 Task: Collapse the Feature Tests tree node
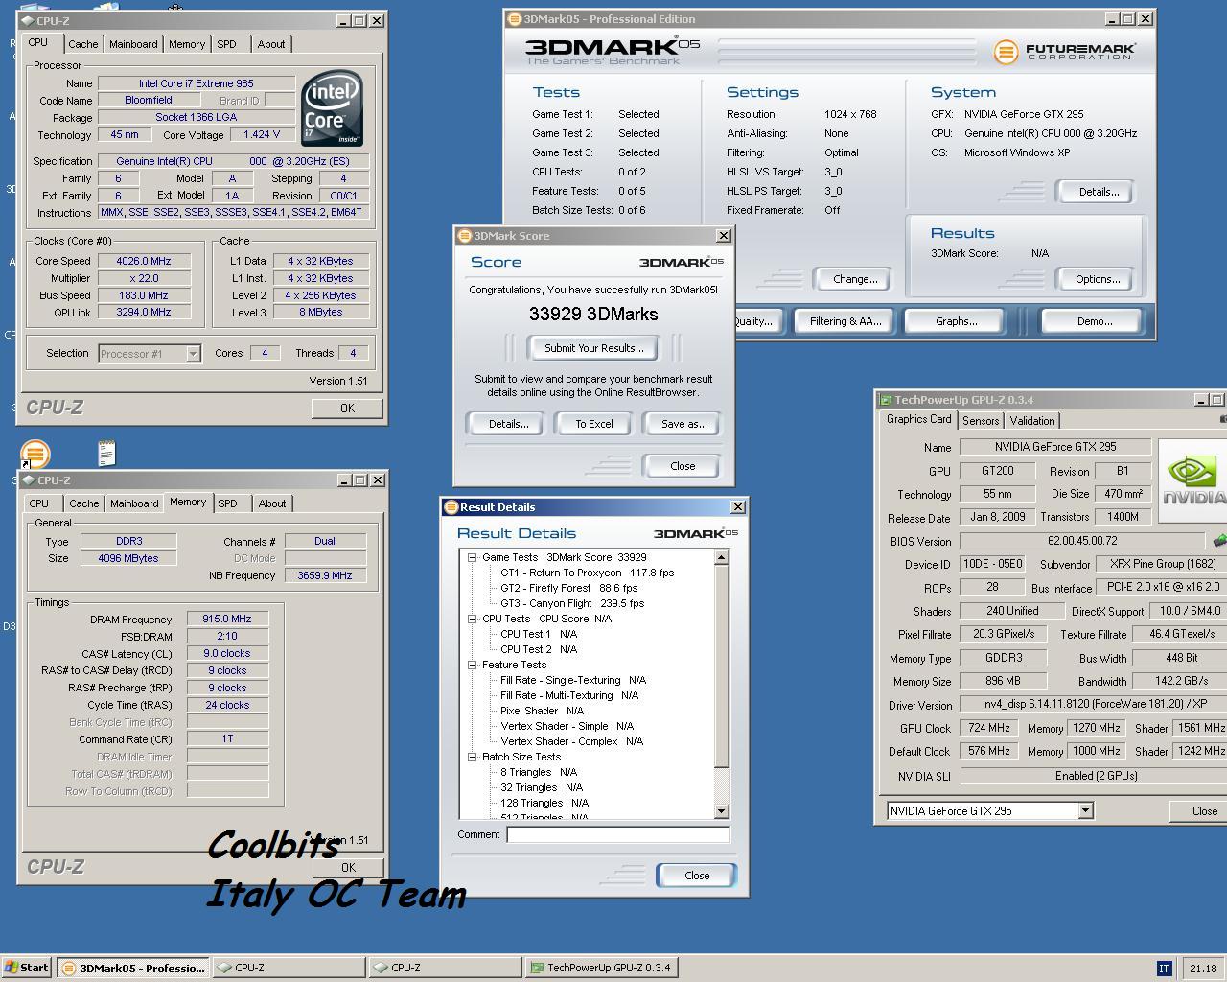coord(473,665)
